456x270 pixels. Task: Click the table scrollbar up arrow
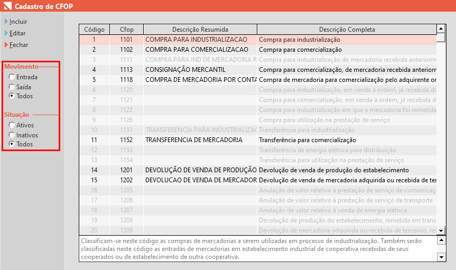[441, 29]
